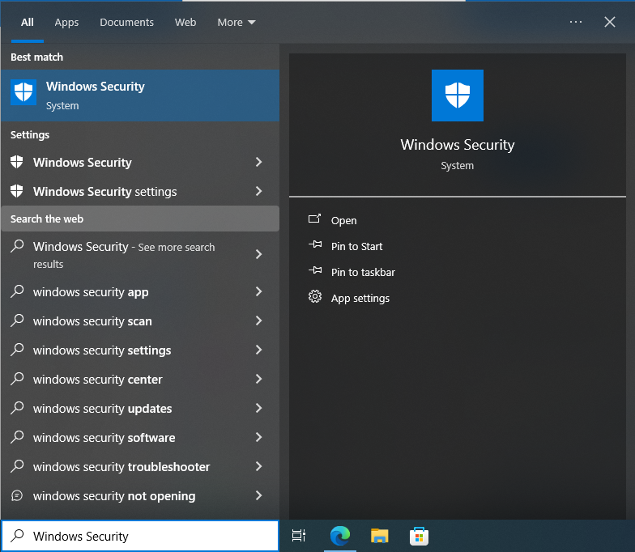Open 'Windows Security settings' result text
The width and height of the screenshot is (635, 552).
pos(105,191)
